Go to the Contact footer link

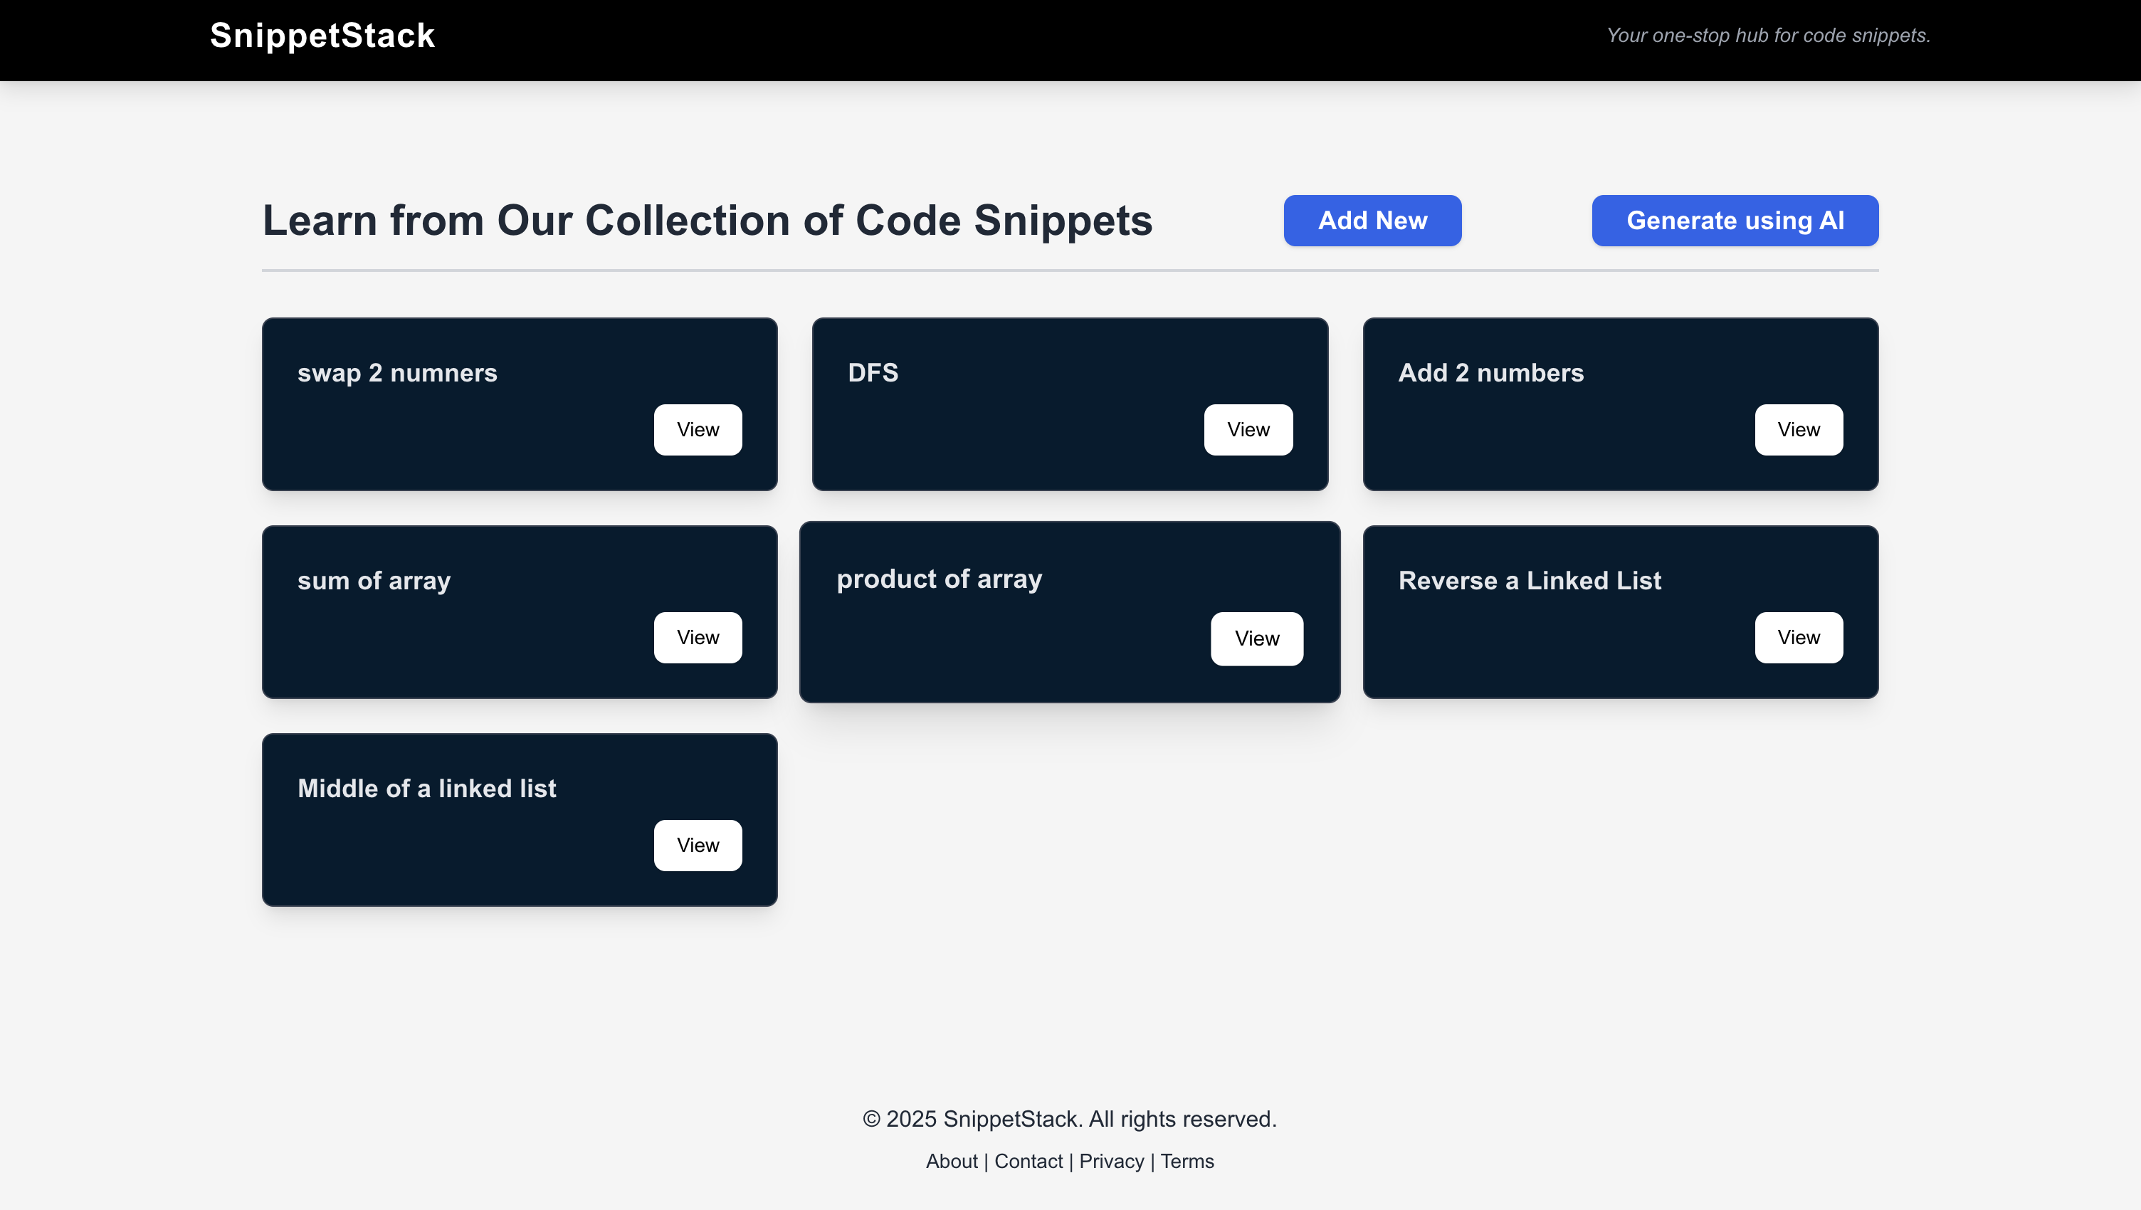click(1028, 1161)
